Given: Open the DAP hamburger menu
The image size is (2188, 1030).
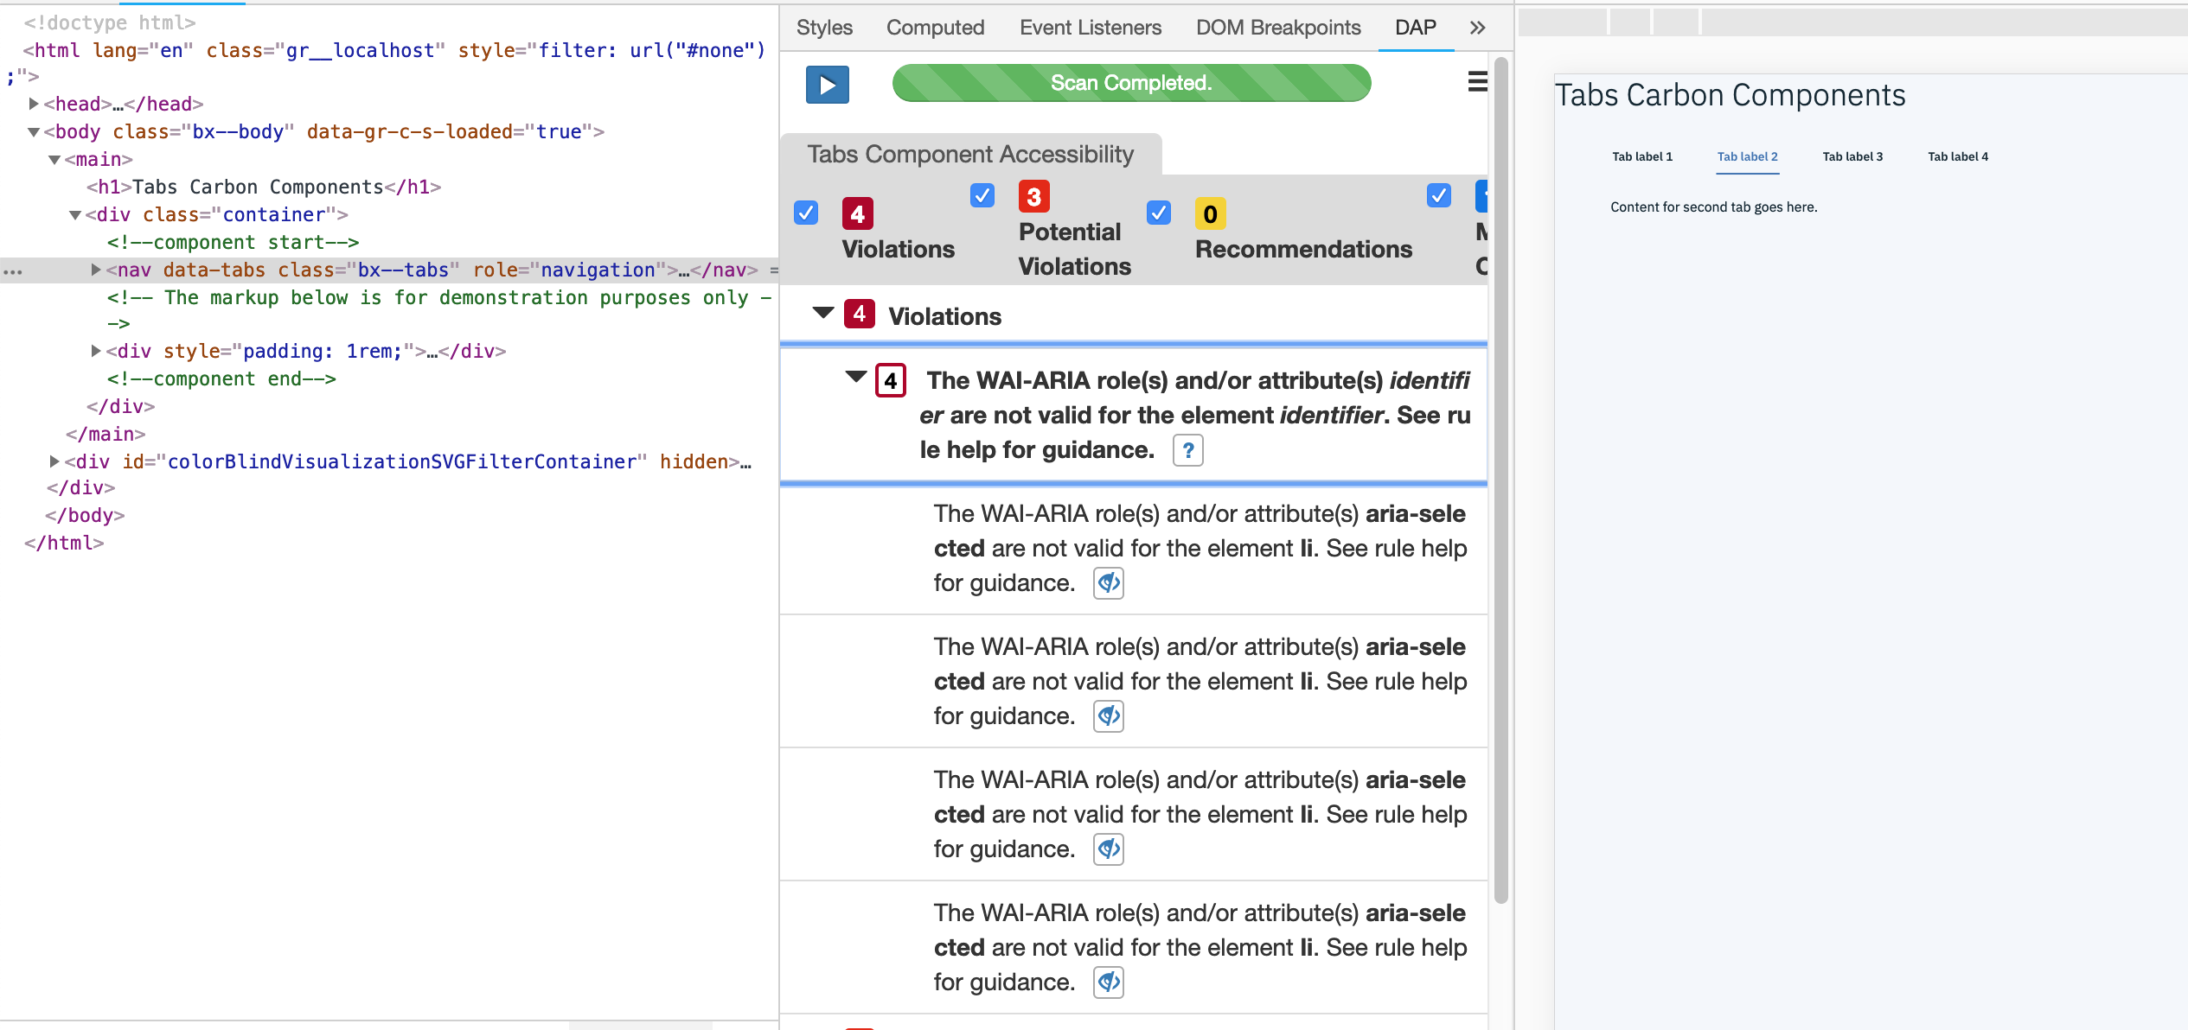Looking at the screenshot, I should click(x=1477, y=82).
